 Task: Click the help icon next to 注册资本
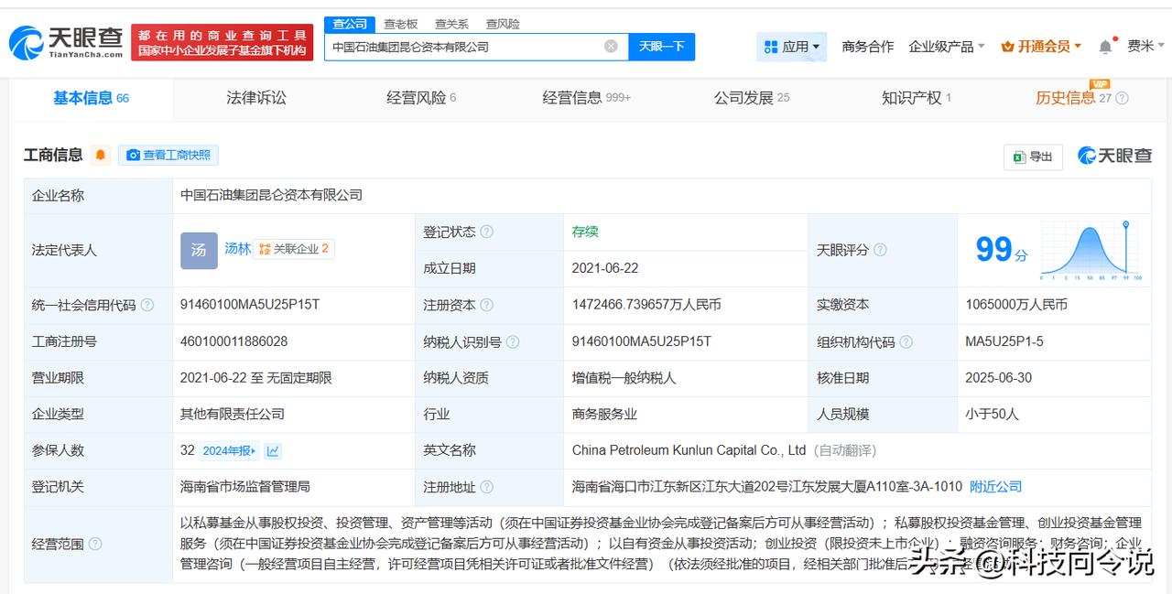(487, 305)
